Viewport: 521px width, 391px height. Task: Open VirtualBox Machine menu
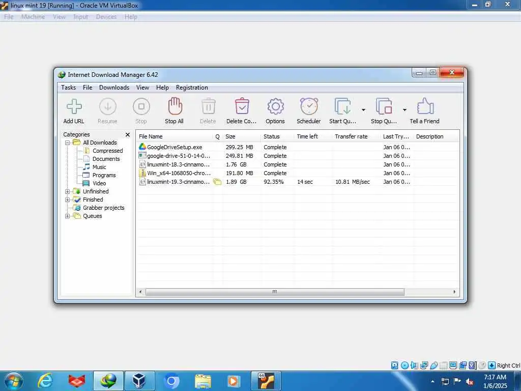click(33, 17)
